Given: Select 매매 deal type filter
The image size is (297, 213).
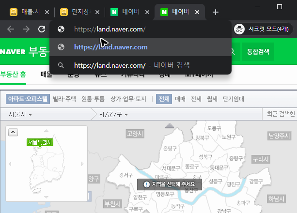Looking at the screenshot, I should [180, 99].
